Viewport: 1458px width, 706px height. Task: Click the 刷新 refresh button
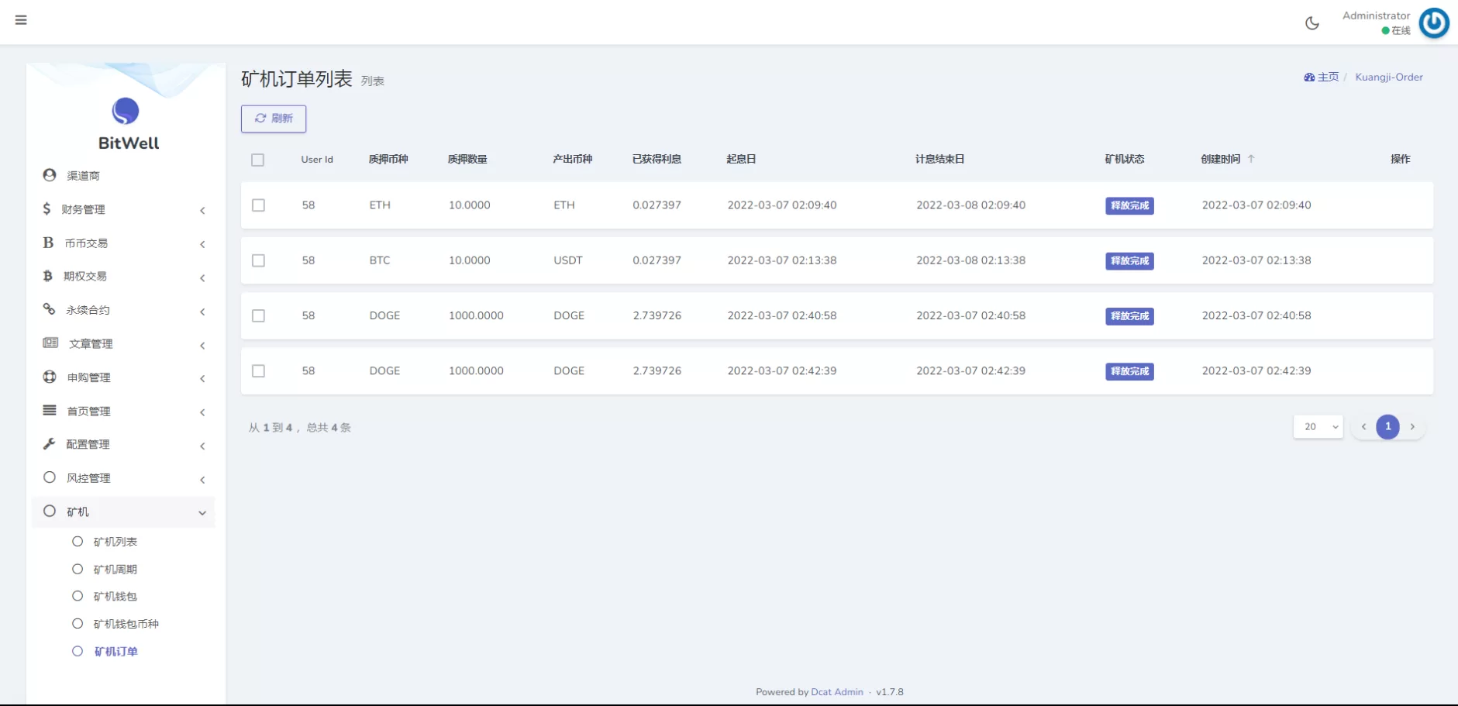(x=274, y=119)
